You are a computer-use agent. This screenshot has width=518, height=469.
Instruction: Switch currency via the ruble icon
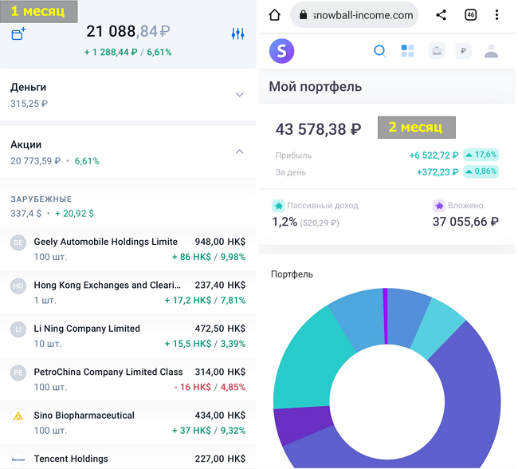tap(464, 51)
